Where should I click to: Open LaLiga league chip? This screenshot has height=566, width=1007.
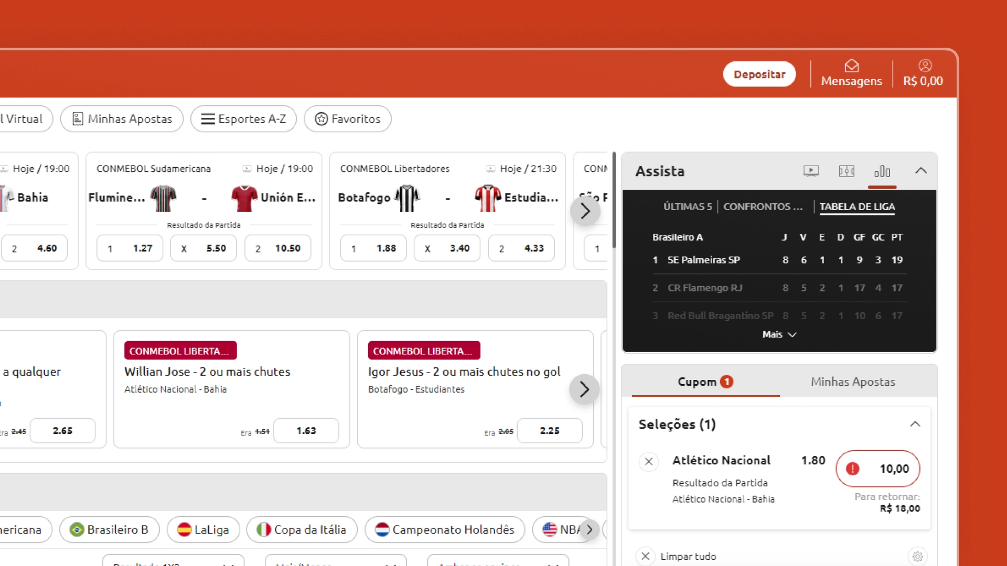pyautogui.click(x=203, y=529)
